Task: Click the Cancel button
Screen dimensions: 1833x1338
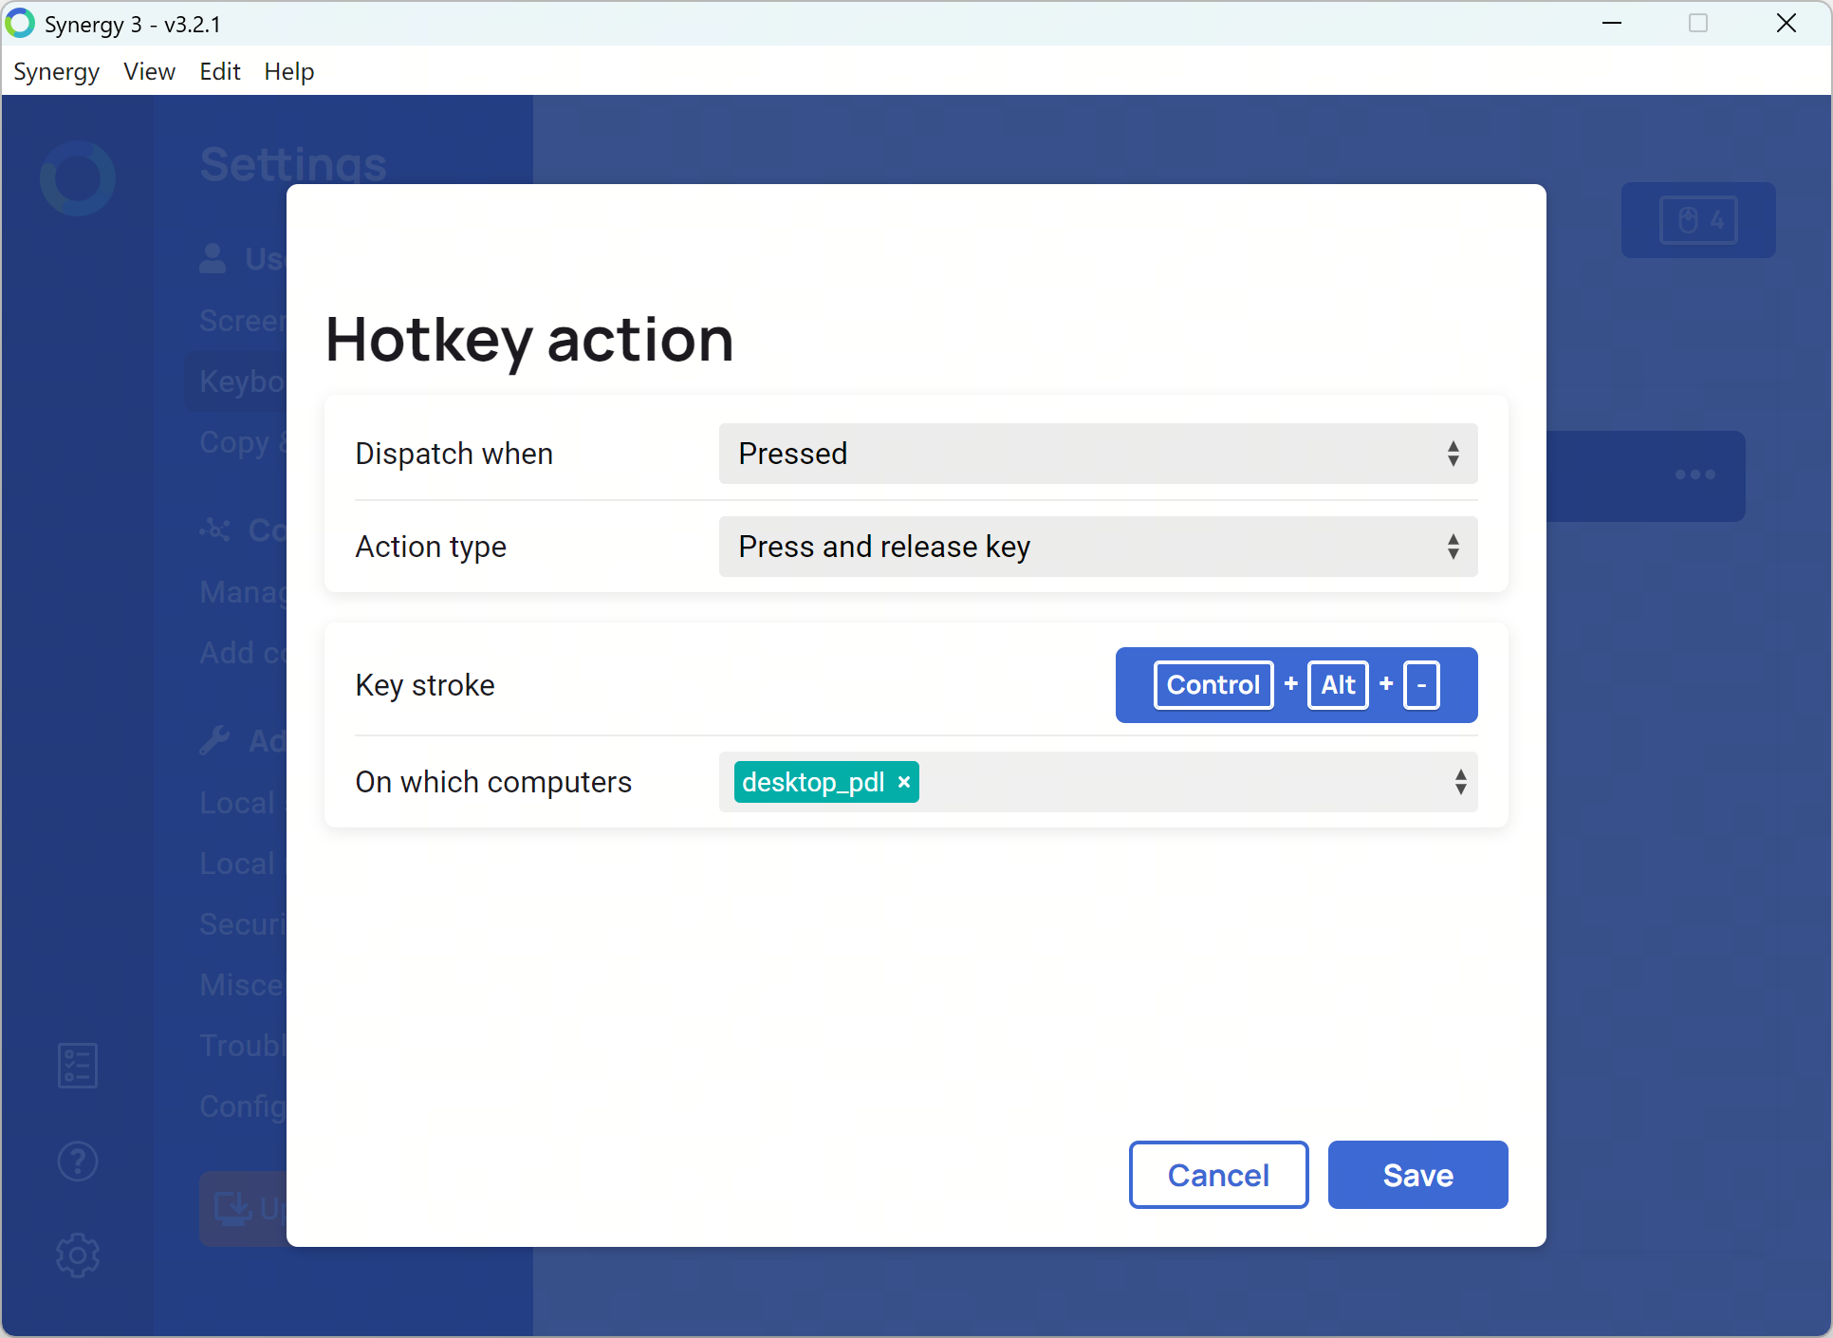Action: [x=1218, y=1175]
